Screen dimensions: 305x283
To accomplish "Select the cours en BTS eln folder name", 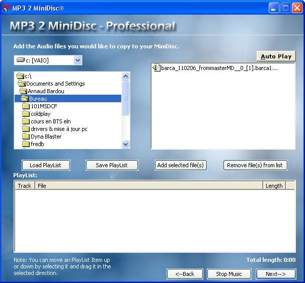I will coord(50,121).
